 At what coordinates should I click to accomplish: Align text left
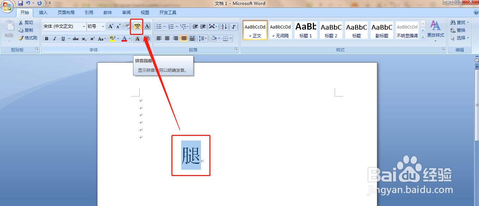pyautogui.click(x=159, y=38)
